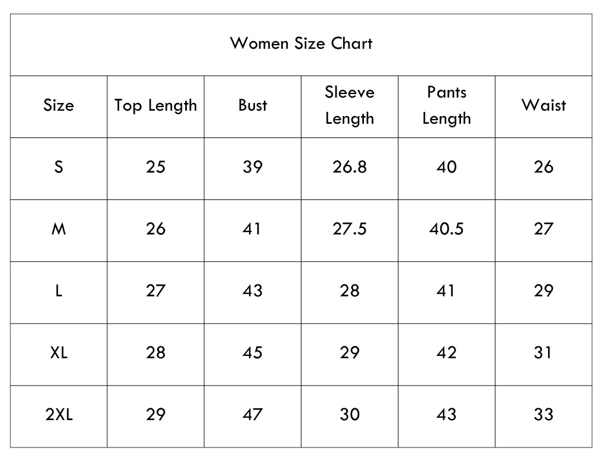Select bust value 39 for size S
The width and height of the screenshot is (610, 457).
(253, 167)
